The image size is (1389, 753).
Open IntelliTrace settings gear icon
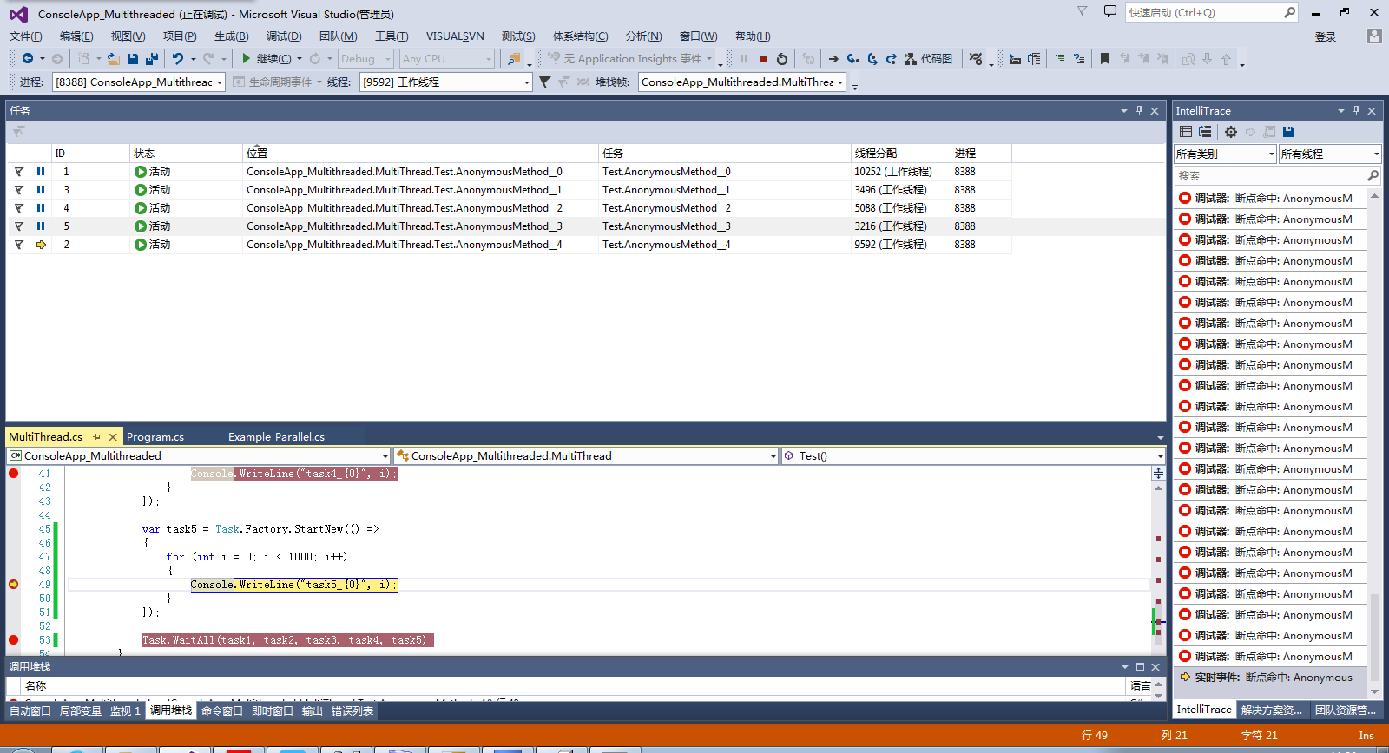(1231, 132)
